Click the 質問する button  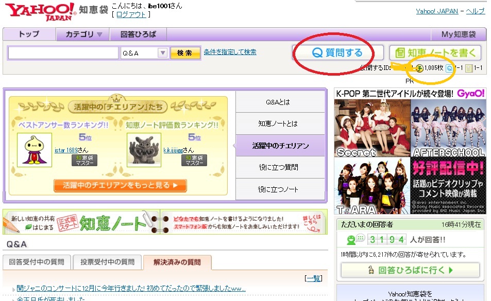click(338, 52)
